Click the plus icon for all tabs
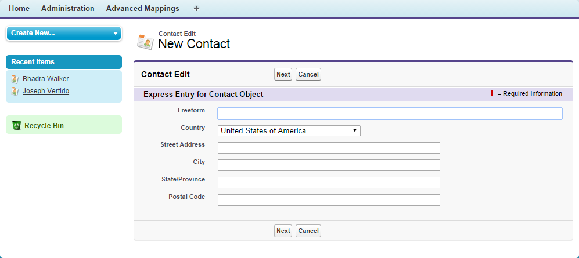The width and height of the screenshot is (579, 258). click(x=196, y=9)
